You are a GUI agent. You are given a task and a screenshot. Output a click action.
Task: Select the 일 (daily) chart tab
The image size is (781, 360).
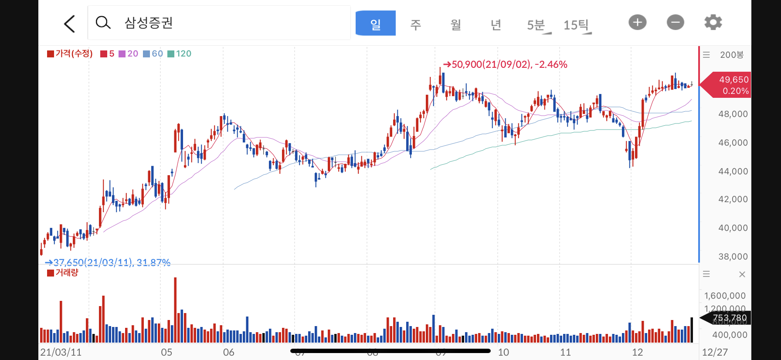[376, 23]
